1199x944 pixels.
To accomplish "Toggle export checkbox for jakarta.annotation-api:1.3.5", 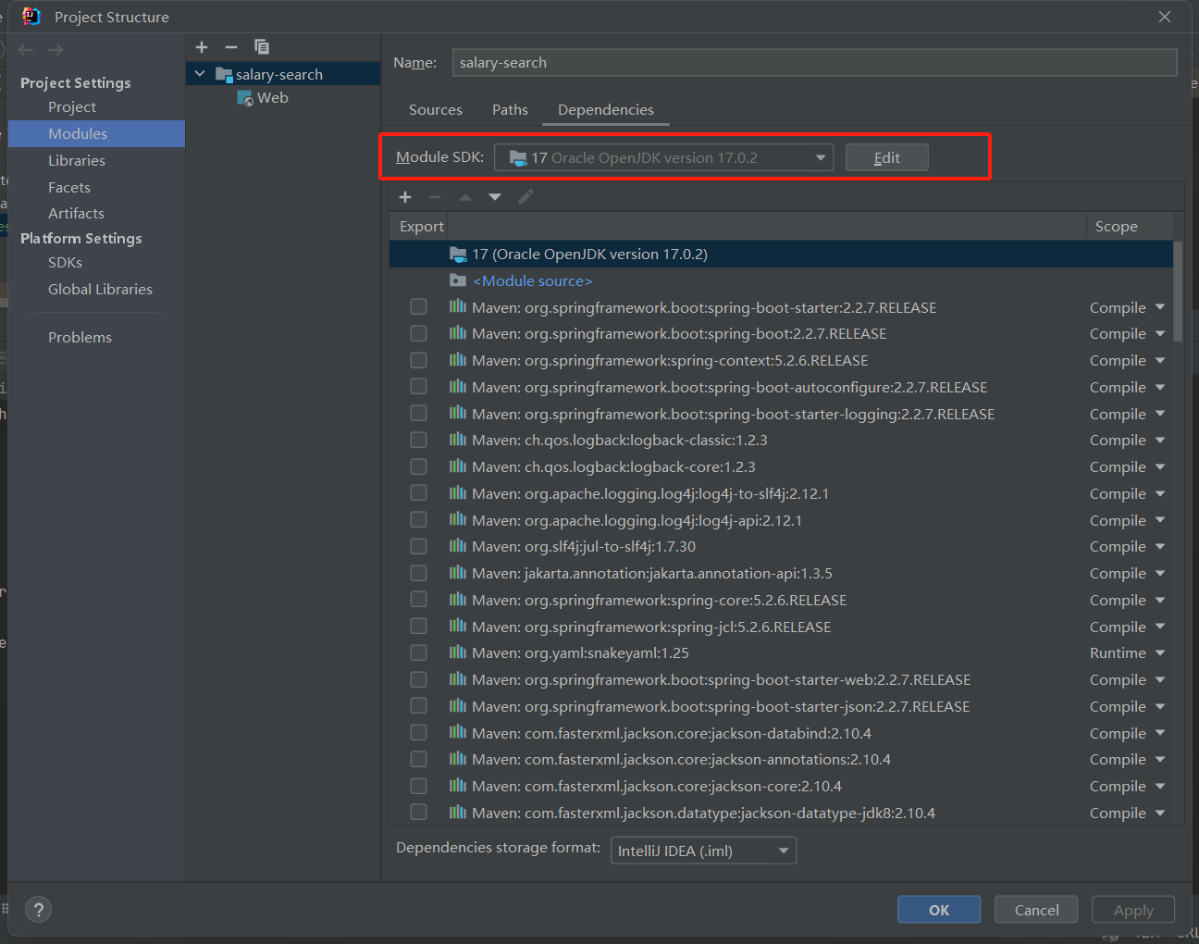I will pyautogui.click(x=419, y=573).
